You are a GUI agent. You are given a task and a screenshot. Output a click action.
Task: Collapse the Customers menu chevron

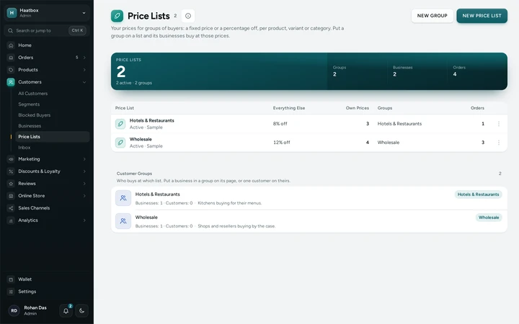pos(84,82)
